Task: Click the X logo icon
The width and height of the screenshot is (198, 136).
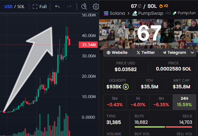Action: coord(139,53)
